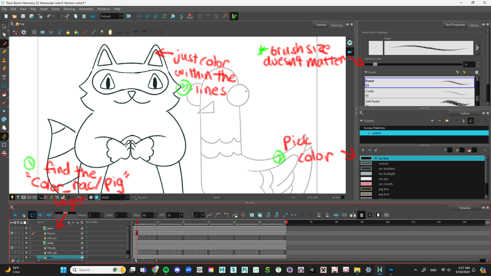Toggle visibility of line_pig layer
491x276 pixels.
(12, 248)
